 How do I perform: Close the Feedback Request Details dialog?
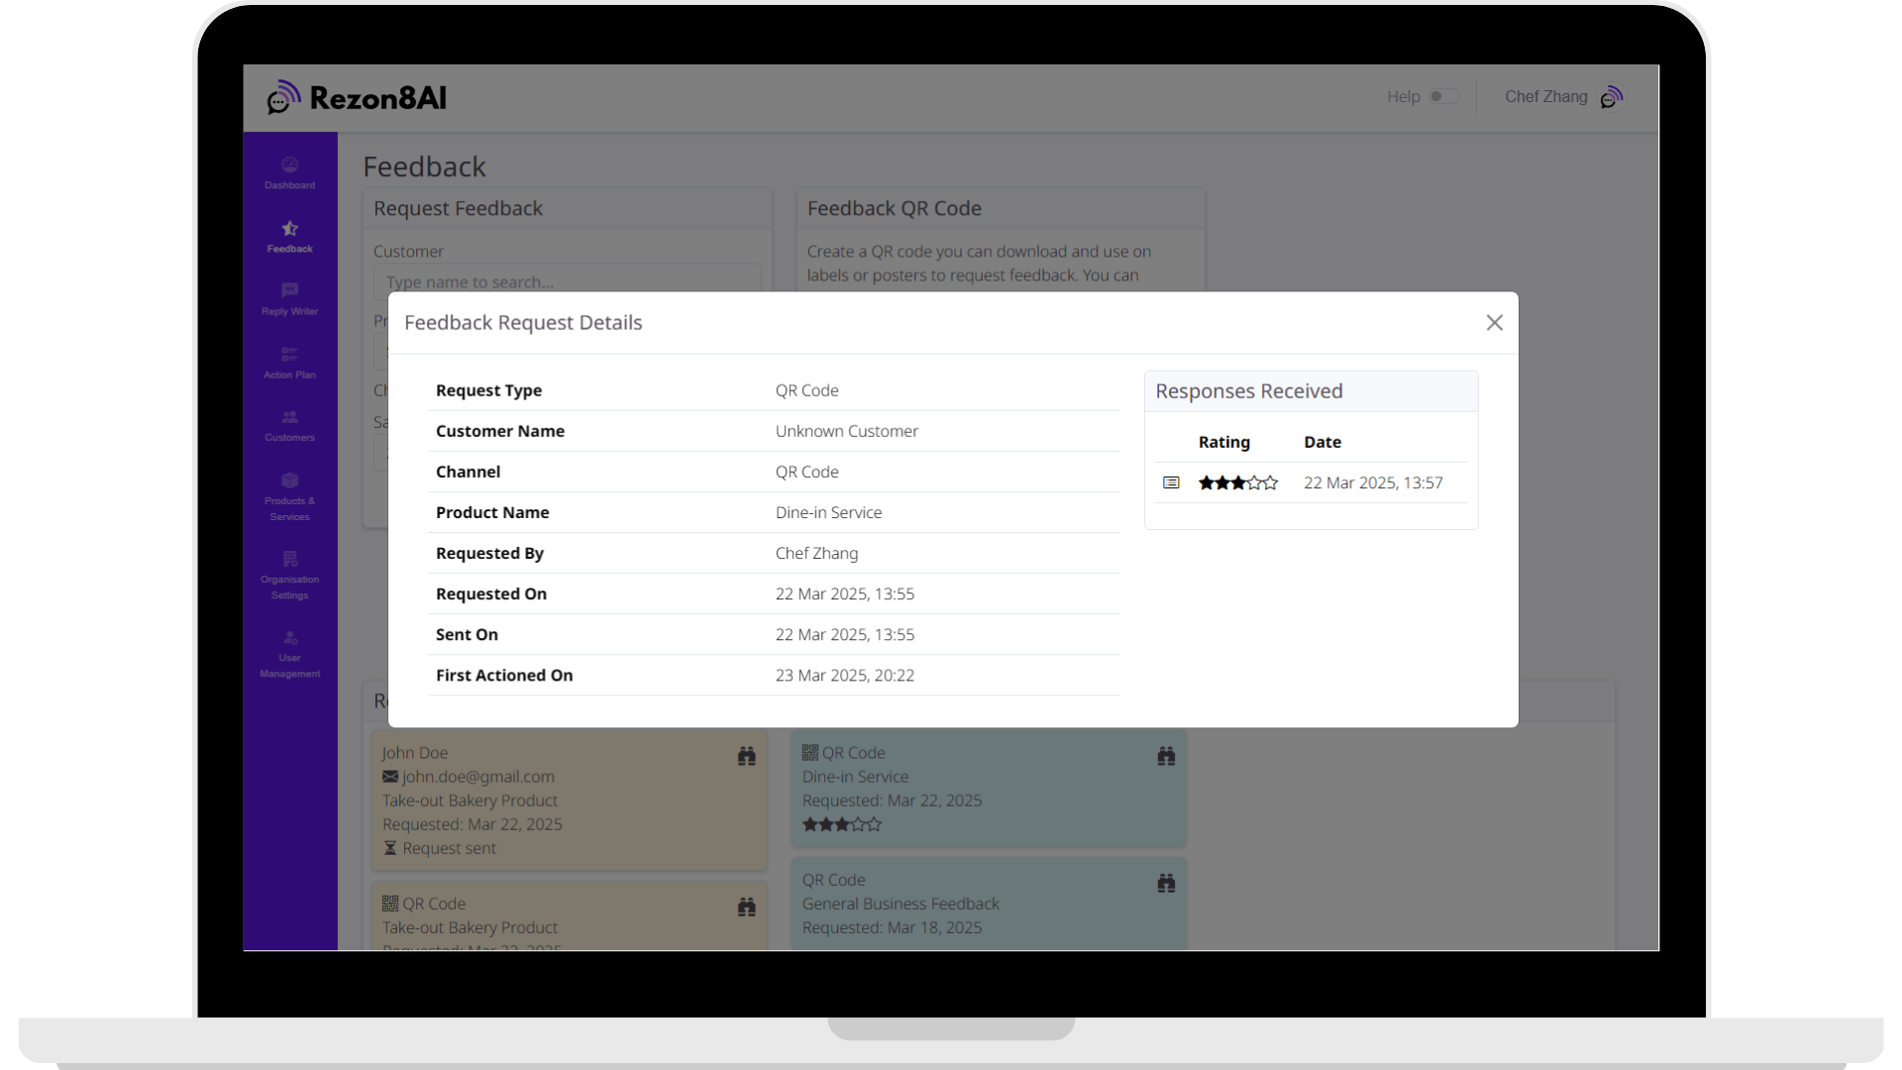point(1495,322)
